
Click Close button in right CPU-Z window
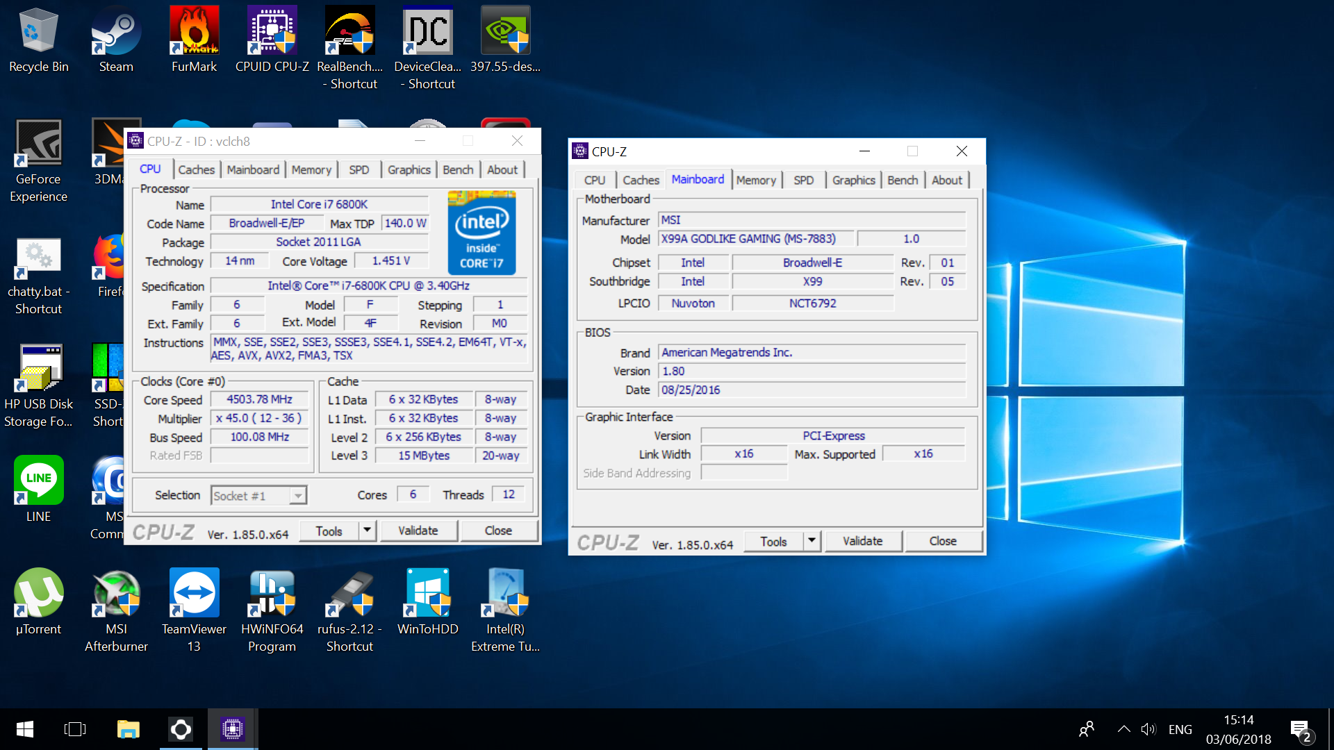(943, 541)
